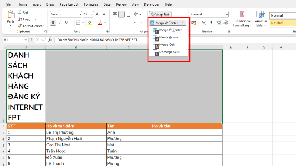The width and height of the screenshot is (296, 166).
Task: Toggle Bold formatting
Action: [x=53, y=23]
